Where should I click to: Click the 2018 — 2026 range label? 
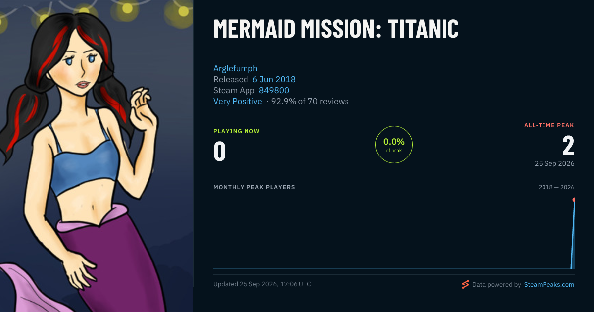(556, 187)
